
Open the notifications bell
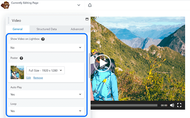point(90,5)
